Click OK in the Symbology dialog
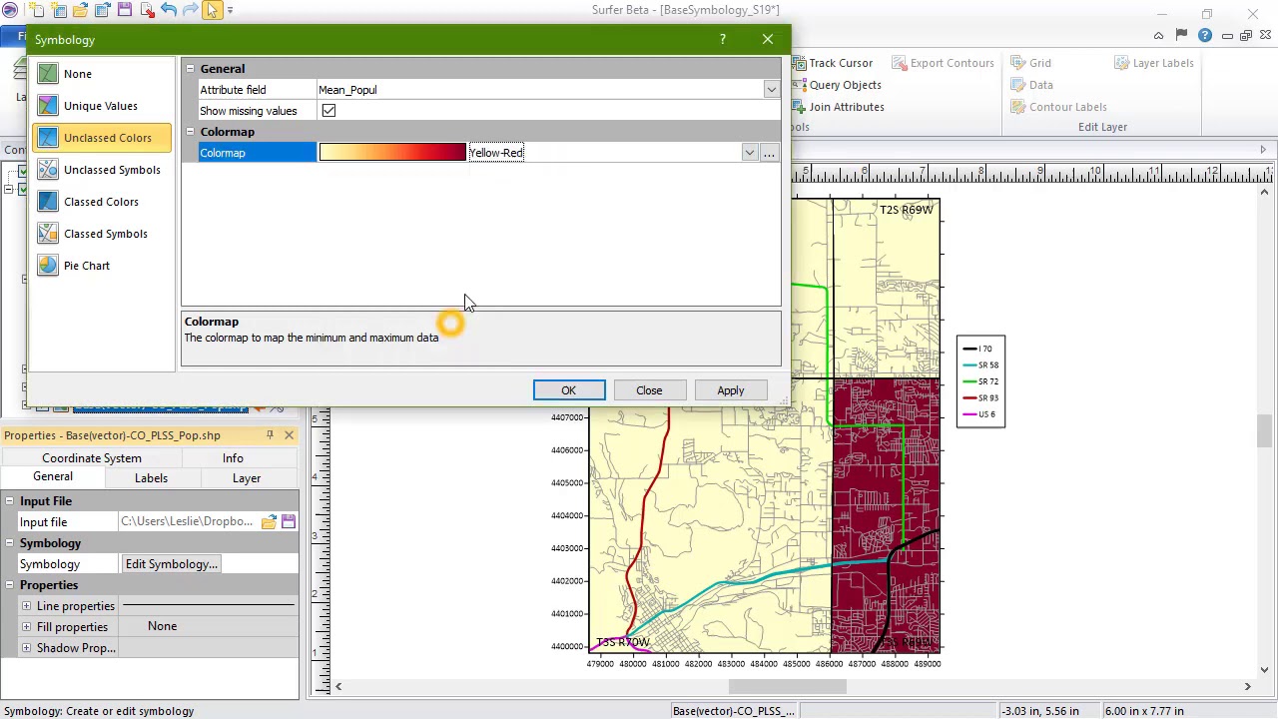1278x719 pixels. coord(569,390)
